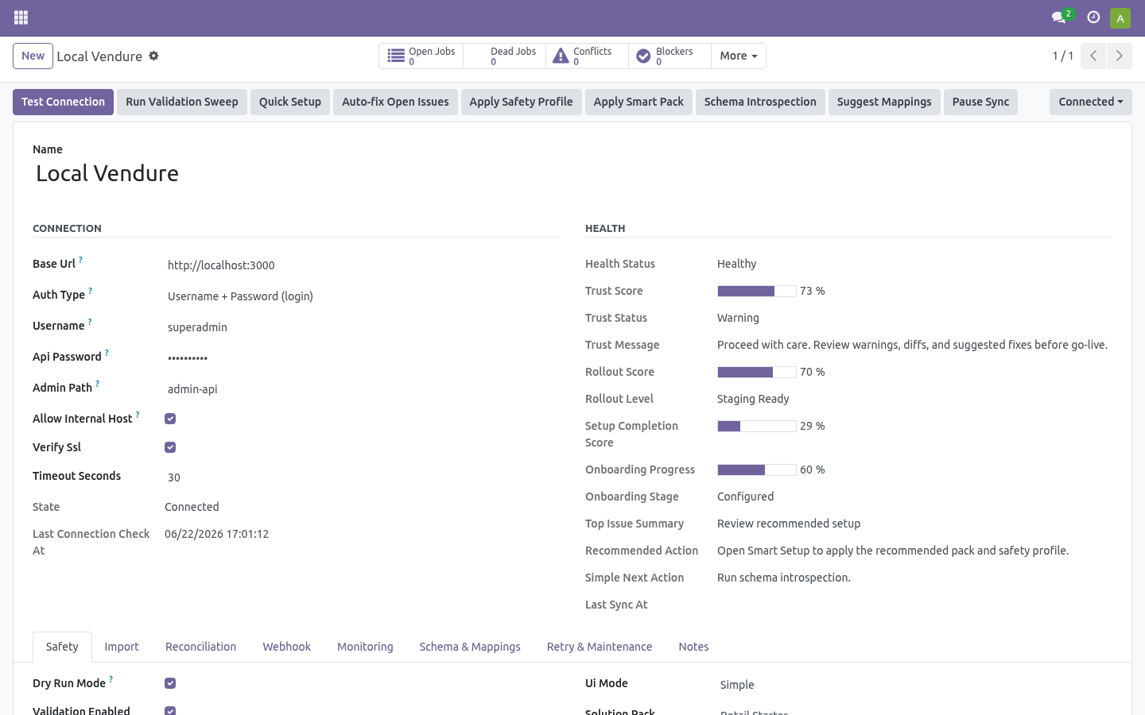The width and height of the screenshot is (1145, 715).
Task: Switch to the Monitoring tab
Action: point(365,647)
